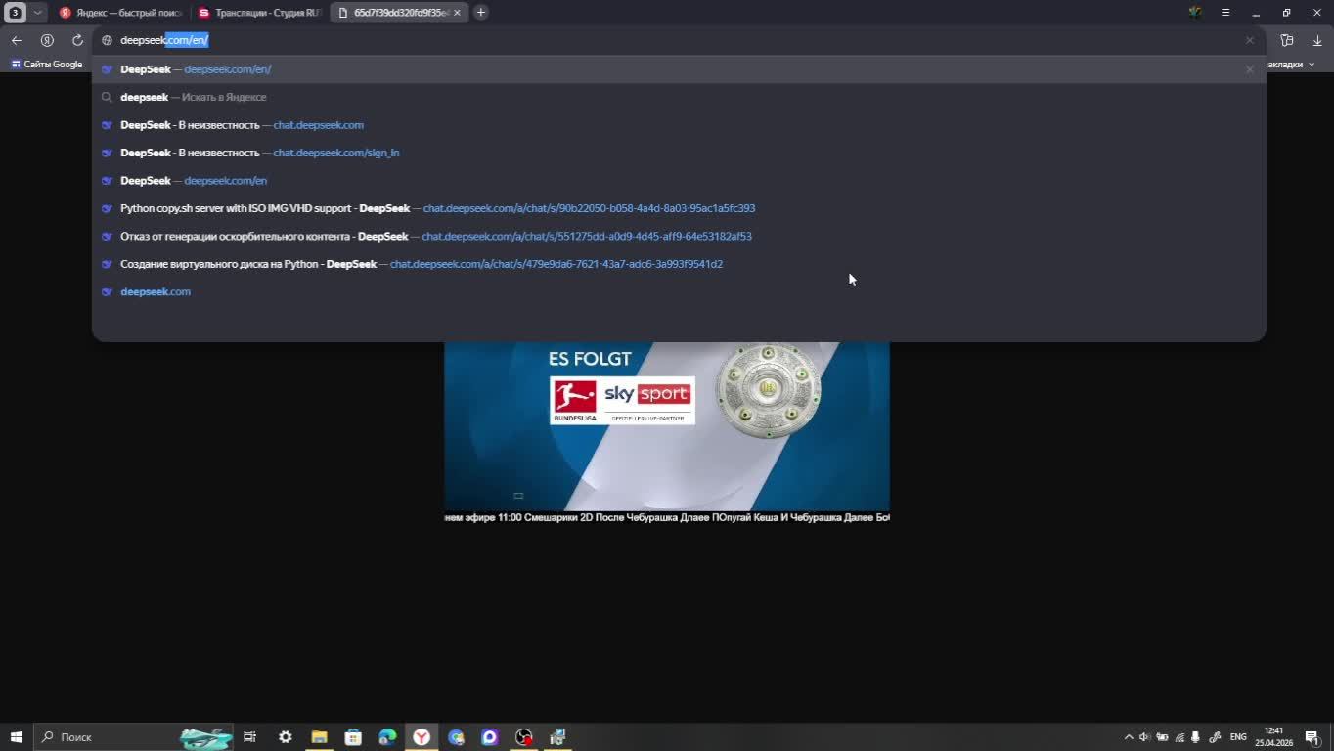Open a new browser tab

[480, 13]
